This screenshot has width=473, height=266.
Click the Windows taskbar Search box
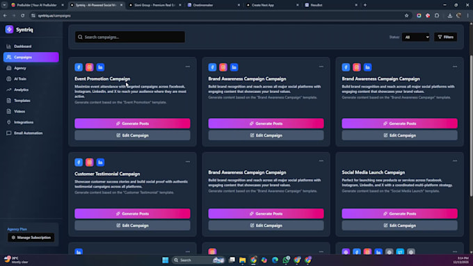point(198,260)
